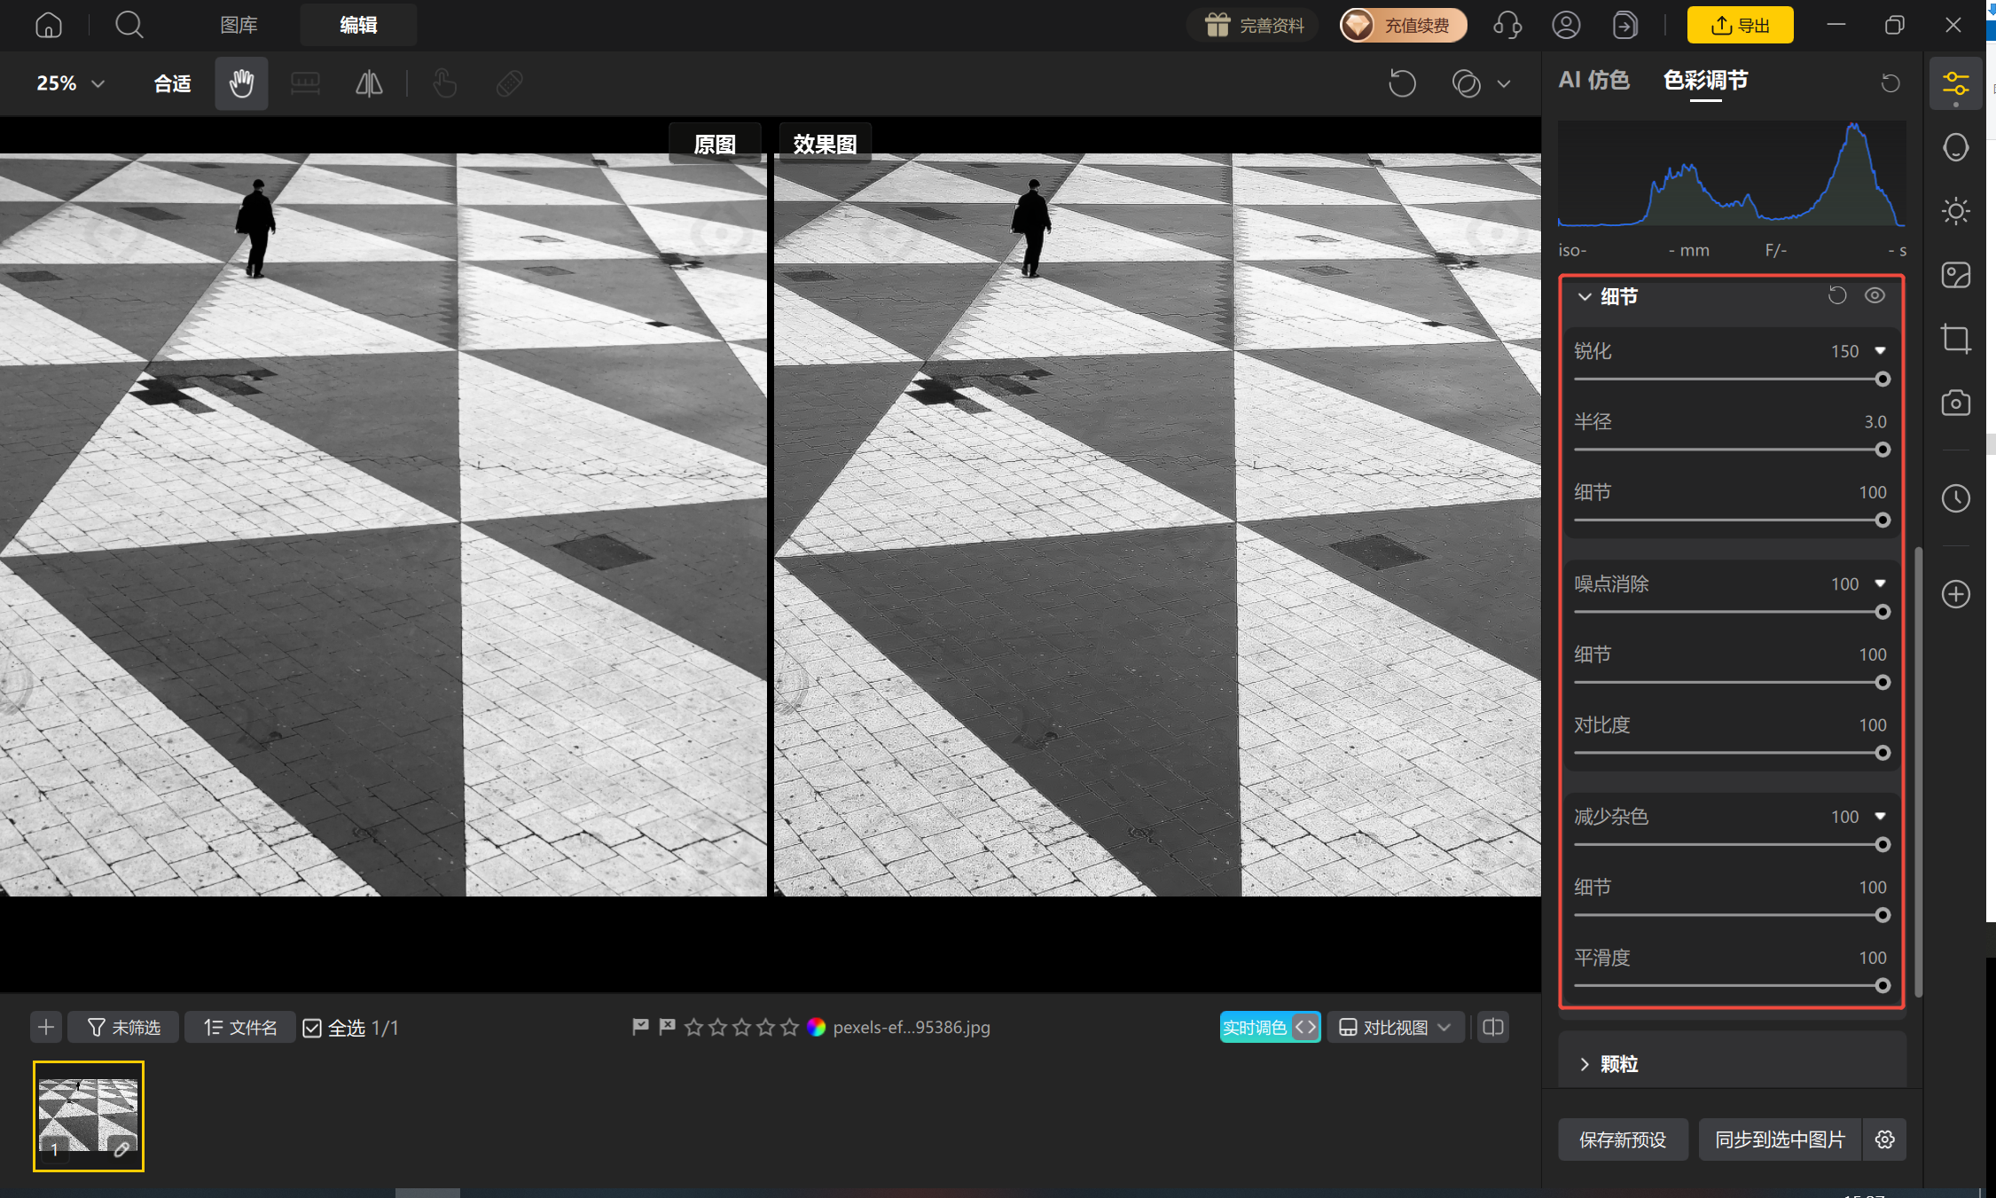Collapse the 细节 section chevron

coord(1585,296)
